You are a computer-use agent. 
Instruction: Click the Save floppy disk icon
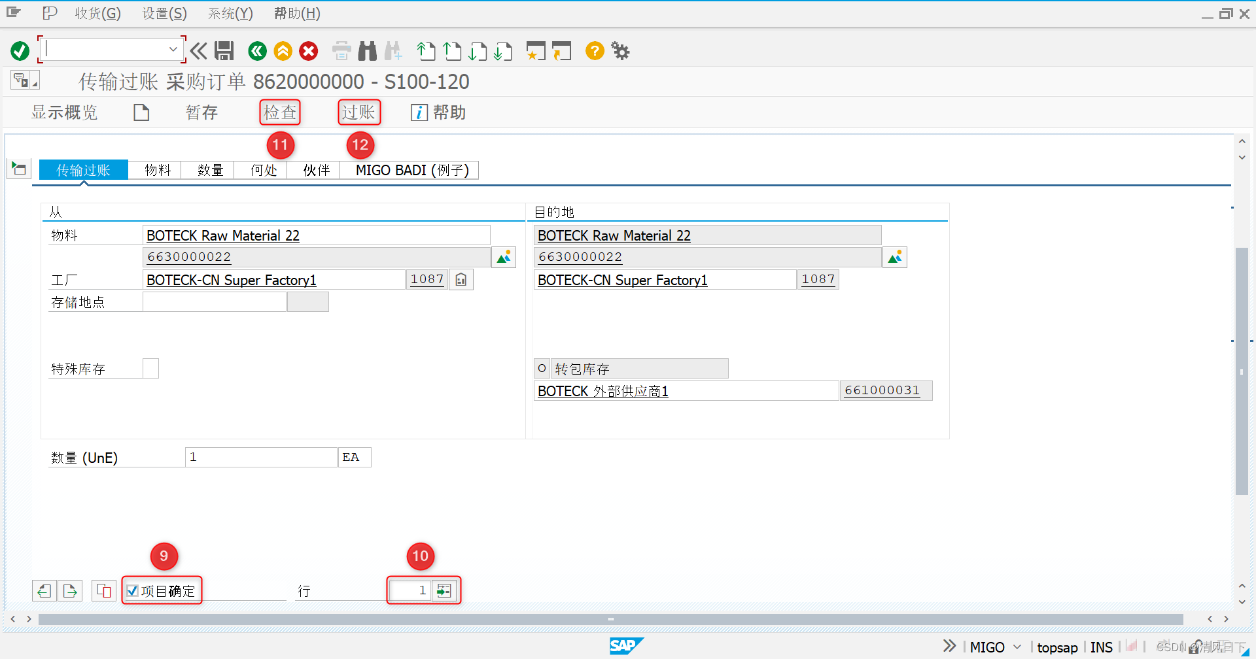coord(224,50)
